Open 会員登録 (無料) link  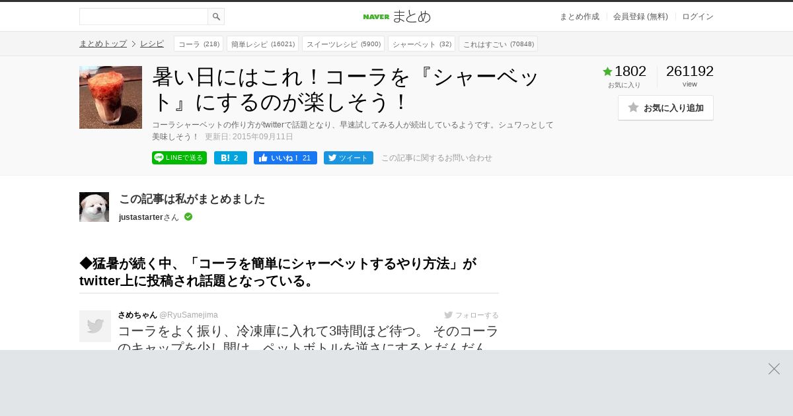coord(640,17)
